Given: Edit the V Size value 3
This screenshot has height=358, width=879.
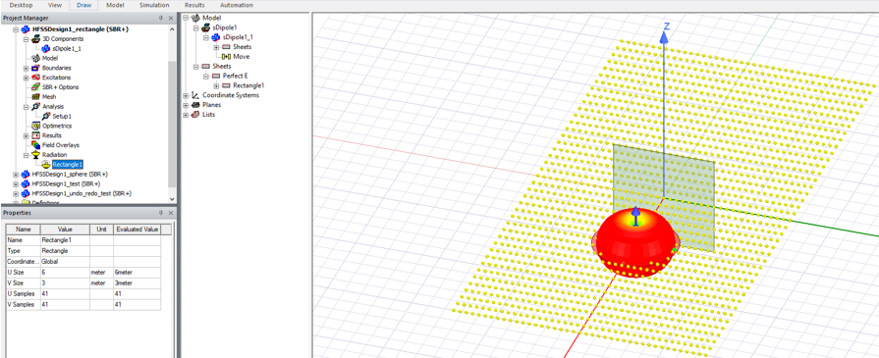Looking at the screenshot, I should tap(65, 282).
